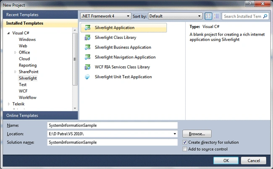
Task: Click the Solution name input field
Action: click(x=112, y=142)
